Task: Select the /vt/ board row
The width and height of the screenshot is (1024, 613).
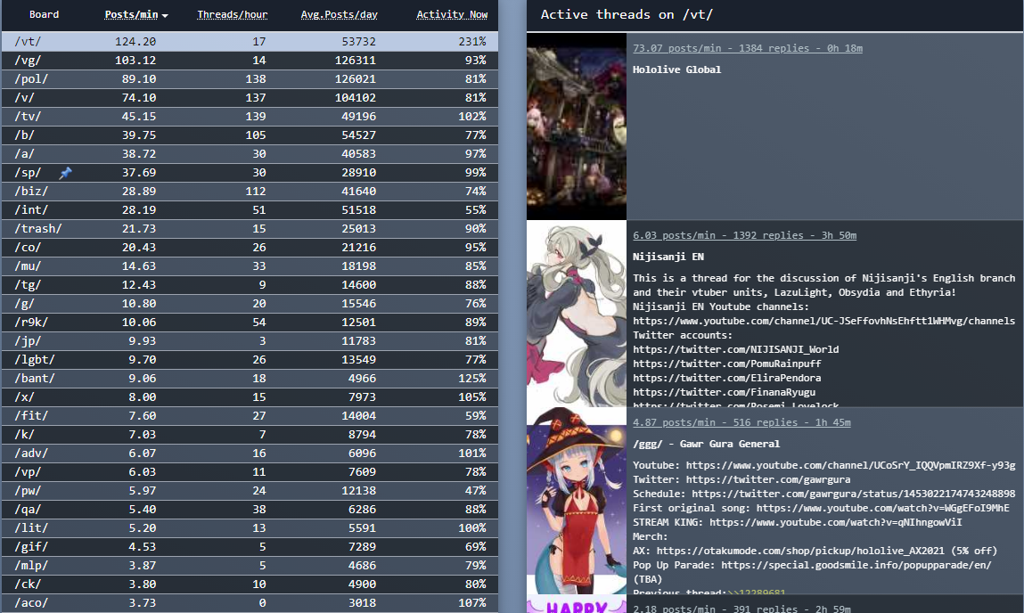Action: pos(250,42)
